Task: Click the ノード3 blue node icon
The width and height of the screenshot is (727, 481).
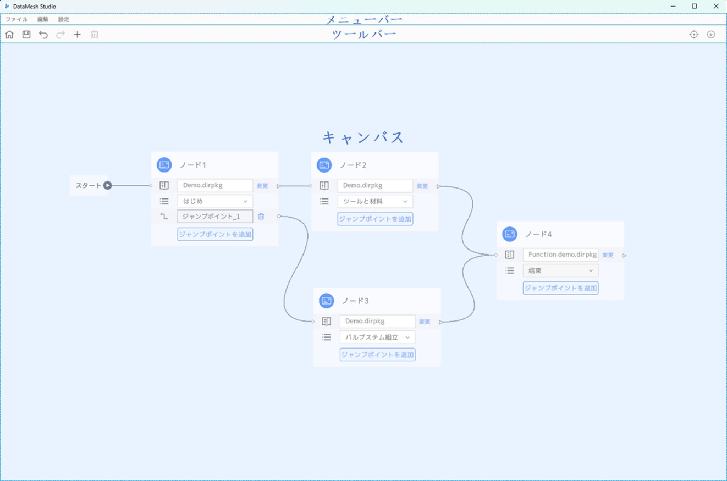Action: 326,301
